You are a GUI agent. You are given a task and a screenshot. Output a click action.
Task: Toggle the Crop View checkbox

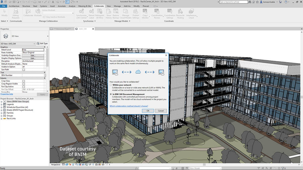click(24, 81)
